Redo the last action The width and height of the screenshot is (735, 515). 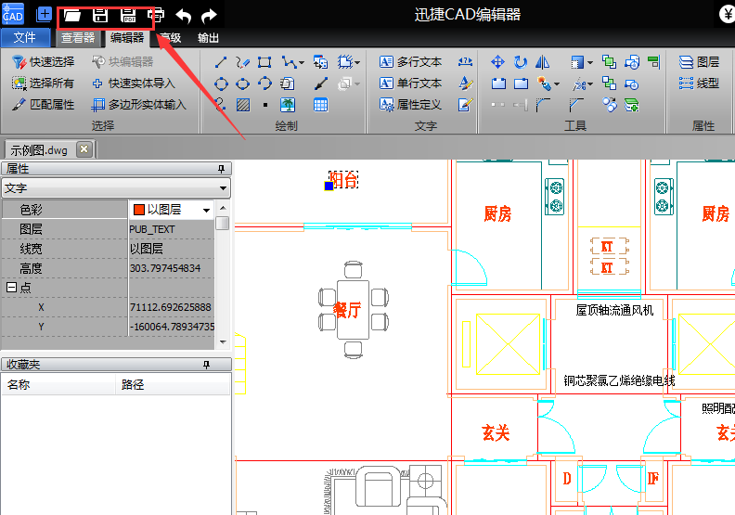[209, 16]
